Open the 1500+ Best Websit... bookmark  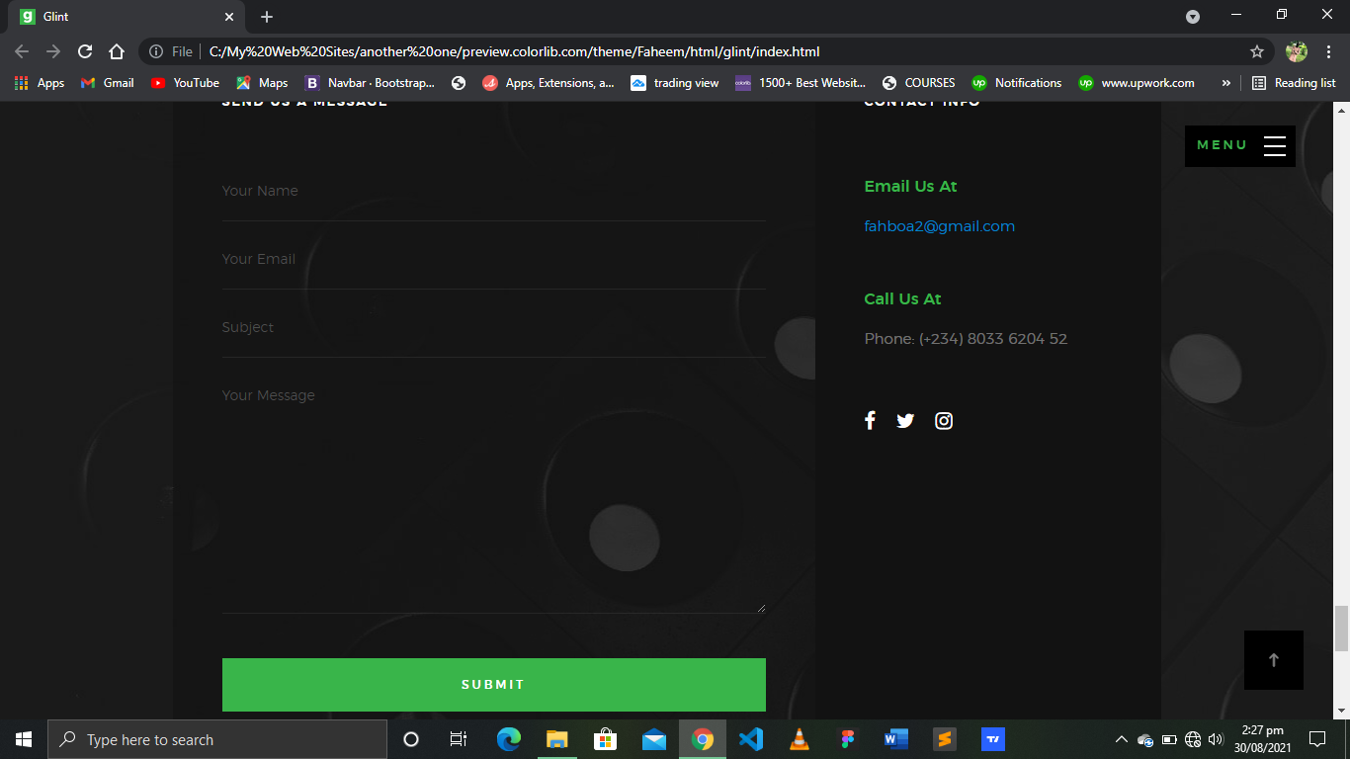pyautogui.click(x=801, y=83)
